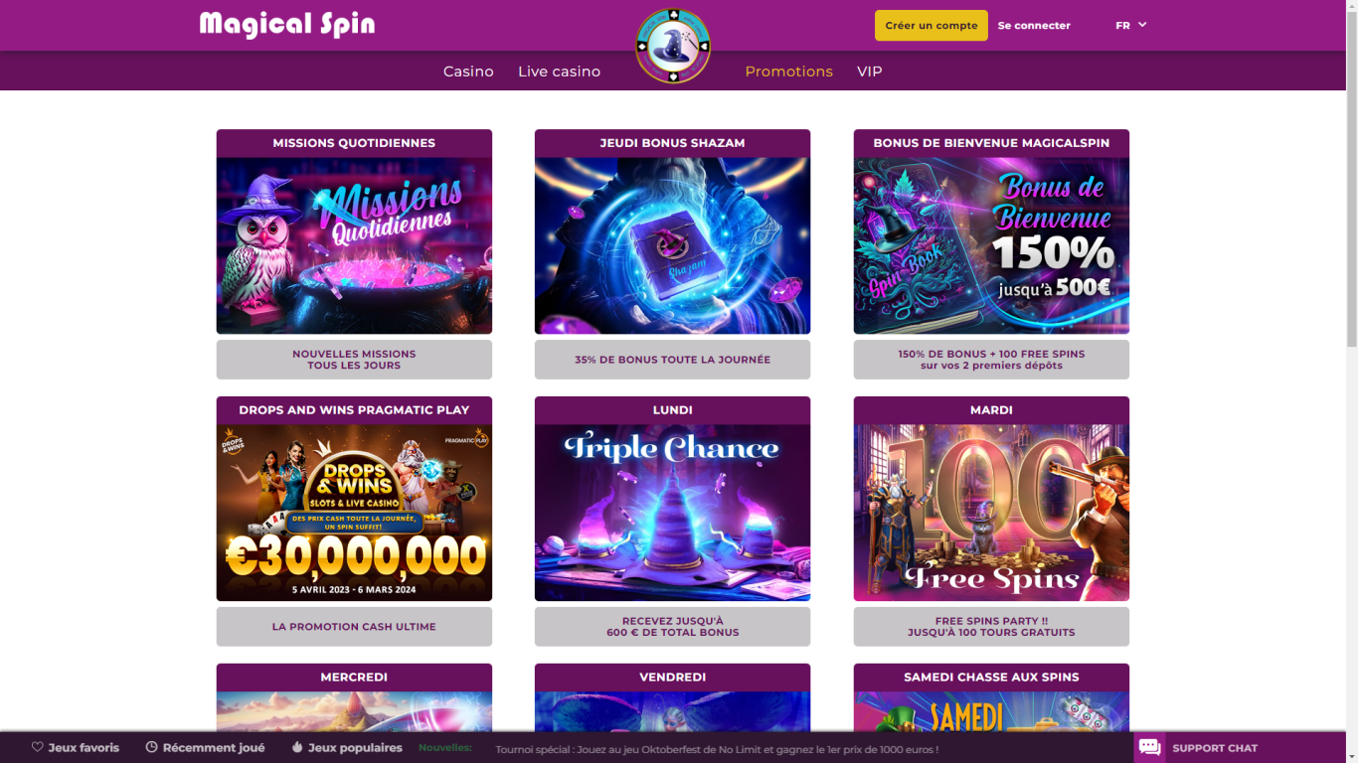Open the VIP page
Image resolution: width=1358 pixels, height=763 pixels.
coord(870,72)
